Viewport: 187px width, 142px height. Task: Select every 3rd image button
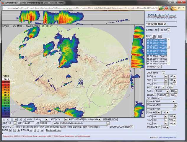(160, 36)
